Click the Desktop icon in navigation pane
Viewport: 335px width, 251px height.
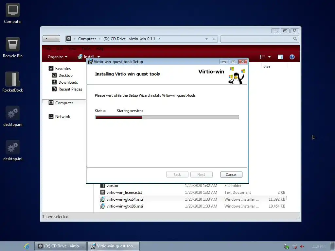click(x=54, y=75)
